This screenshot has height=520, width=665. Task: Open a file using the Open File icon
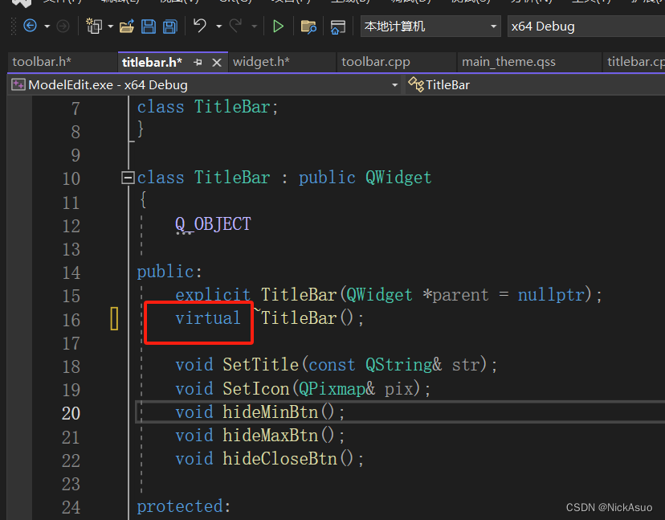tap(127, 26)
